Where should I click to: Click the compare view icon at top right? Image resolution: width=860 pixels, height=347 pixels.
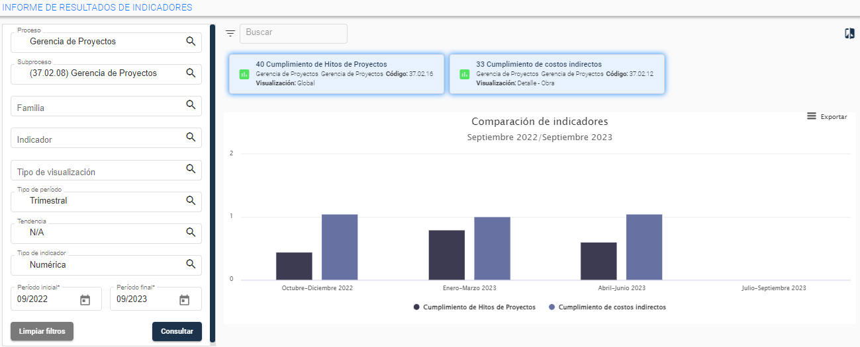849,34
